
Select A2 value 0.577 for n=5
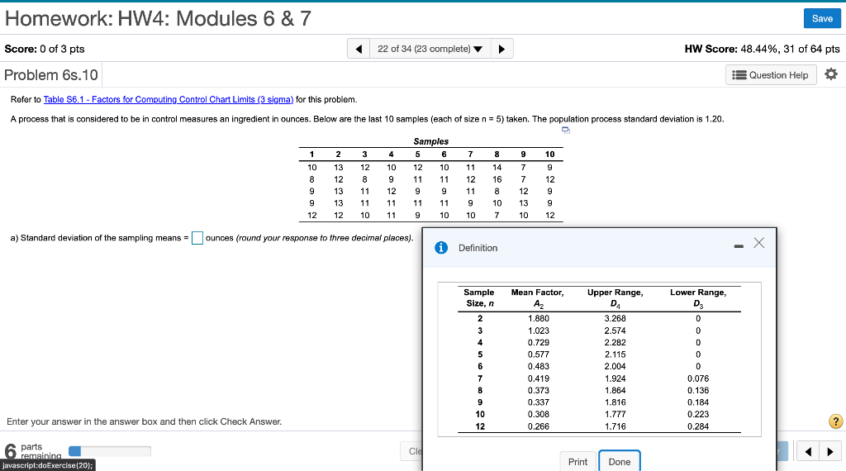tap(539, 354)
